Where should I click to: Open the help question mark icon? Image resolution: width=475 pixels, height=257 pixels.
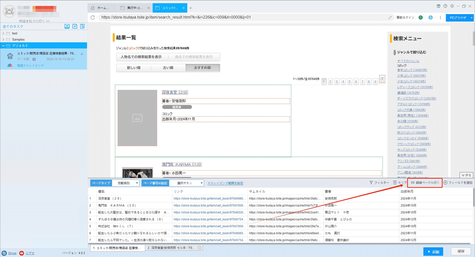(445, 6)
